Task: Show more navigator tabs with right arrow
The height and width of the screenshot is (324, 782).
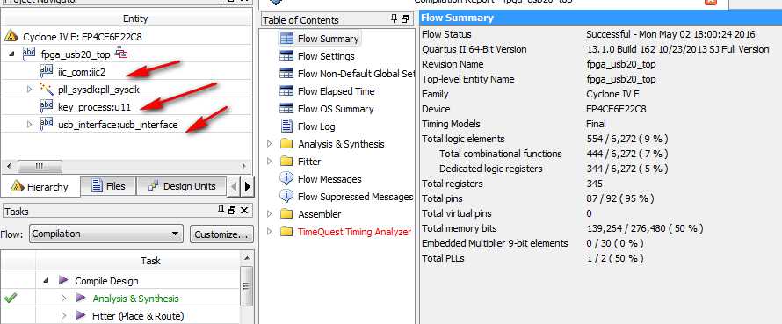Action: point(248,187)
